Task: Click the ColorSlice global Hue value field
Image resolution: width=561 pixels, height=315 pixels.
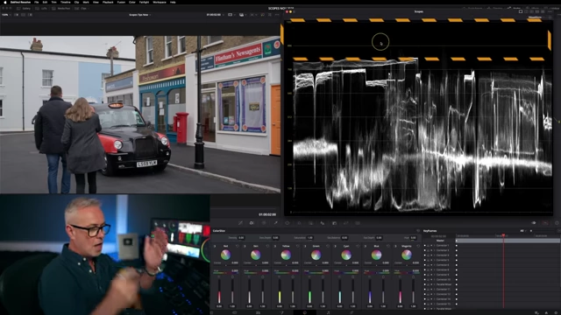Action: [413, 237]
